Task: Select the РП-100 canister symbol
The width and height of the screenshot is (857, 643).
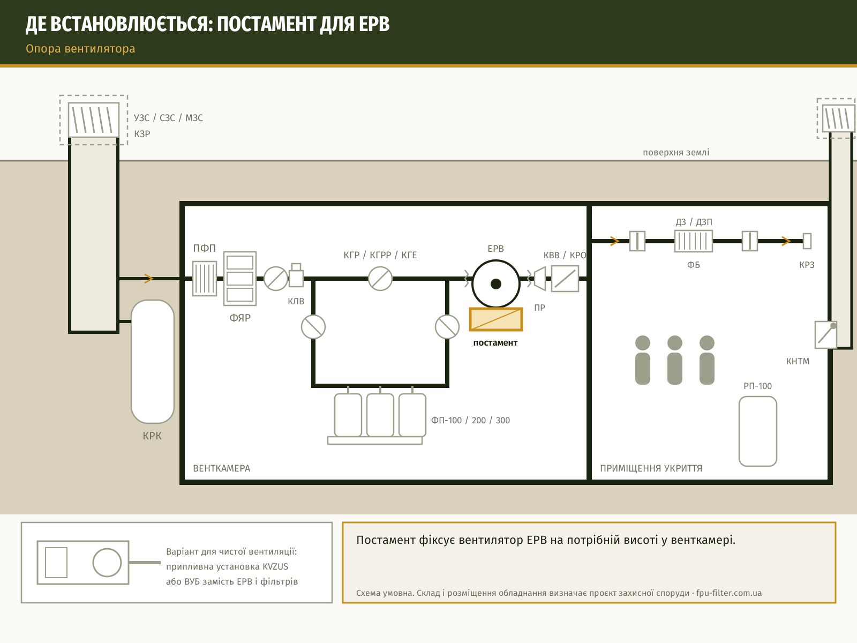Action: coord(758,431)
